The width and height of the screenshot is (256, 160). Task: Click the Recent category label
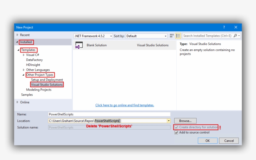[x=25, y=35]
